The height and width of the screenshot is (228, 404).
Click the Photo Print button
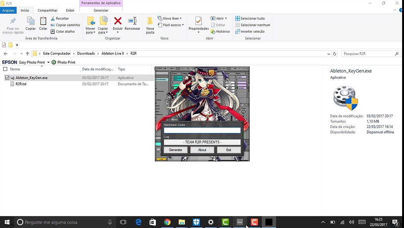pyautogui.click(x=64, y=62)
